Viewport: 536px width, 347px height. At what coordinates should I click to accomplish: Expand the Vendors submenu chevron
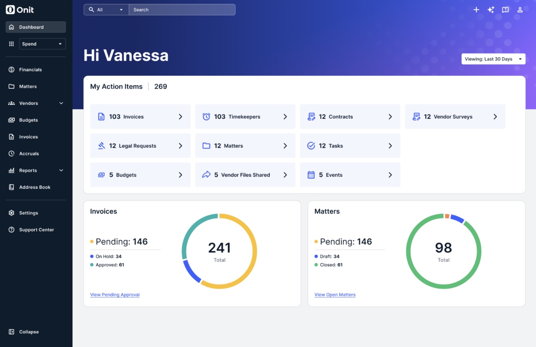tap(61, 103)
